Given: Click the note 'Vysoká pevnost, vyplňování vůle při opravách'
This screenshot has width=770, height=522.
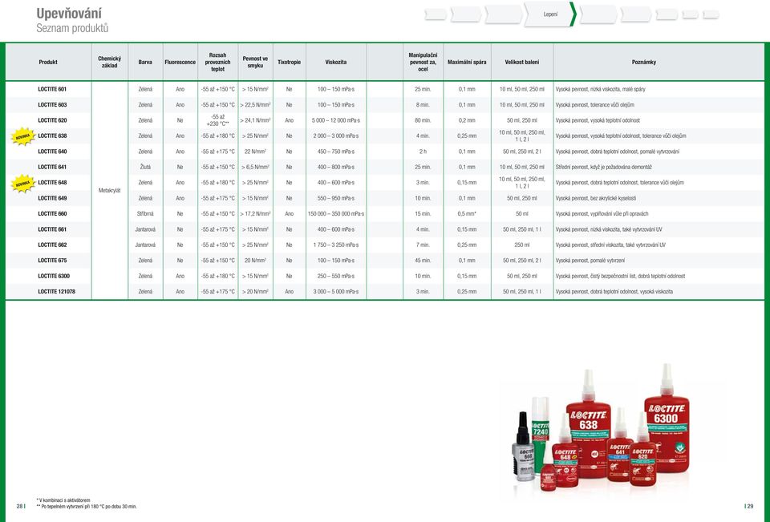Looking at the screenshot, I should pos(602,214).
